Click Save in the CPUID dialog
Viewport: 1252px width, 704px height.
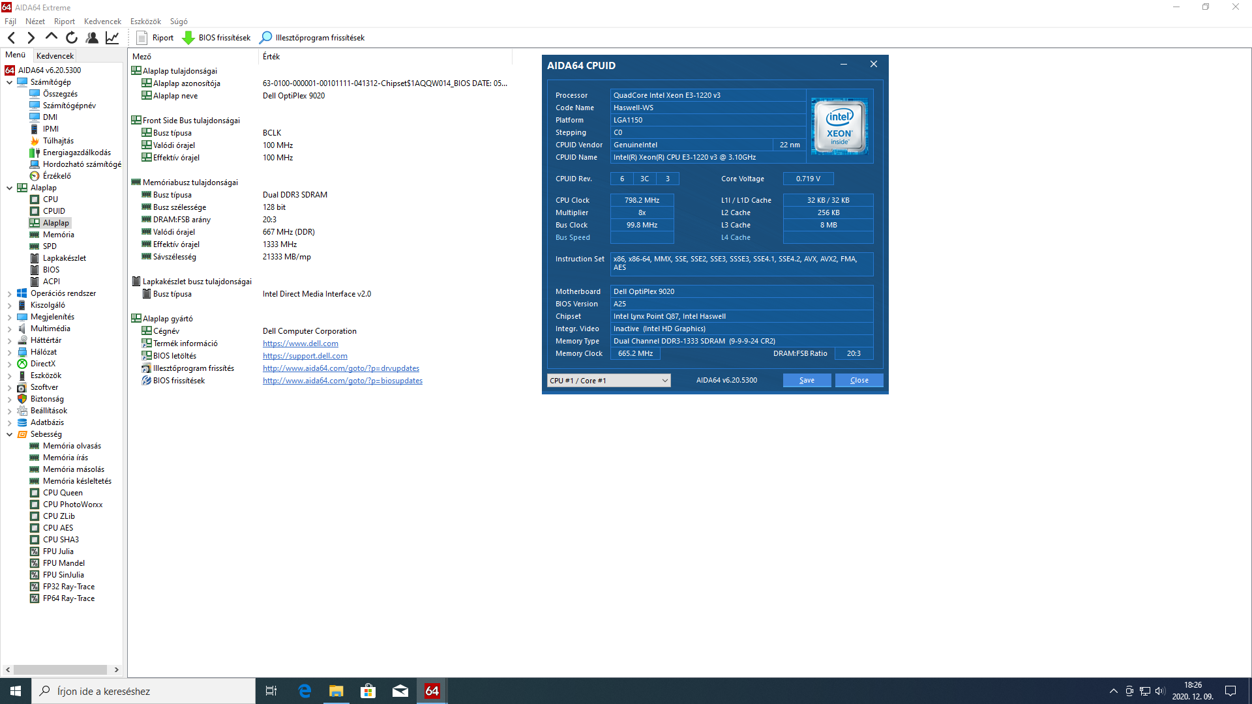(807, 381)
